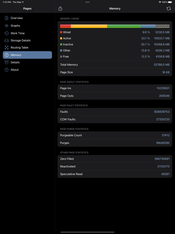
Task: Select the Overview document icon
Action: (x=7, y=18)
